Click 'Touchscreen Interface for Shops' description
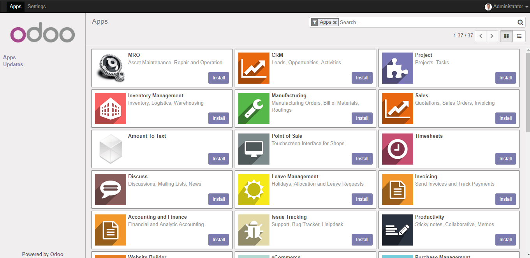 click(x=308, y=144)
